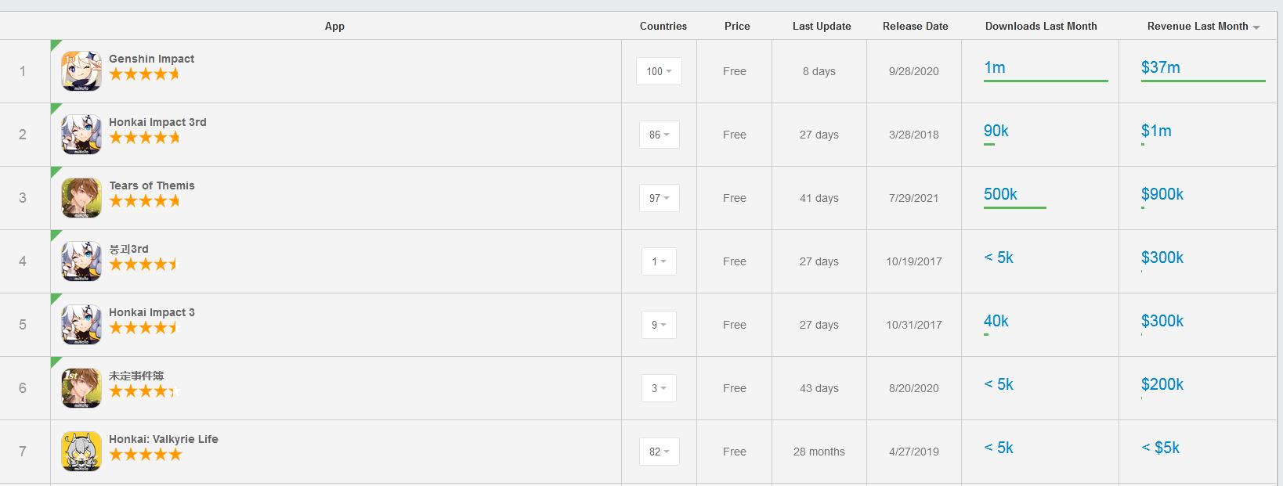The width and height of the screenshot is (1283, 486).
Task: Click the Honkai: Valkyrie Life app icon
Action: pos(81,452)
